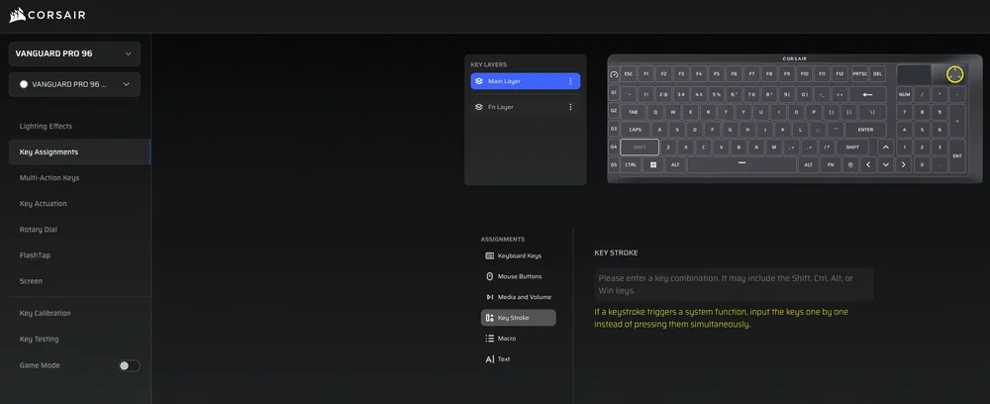The width and height of the screenshot is (990, 404).
Task: Open Rotary Dial settings
Action: pos(79,230)
